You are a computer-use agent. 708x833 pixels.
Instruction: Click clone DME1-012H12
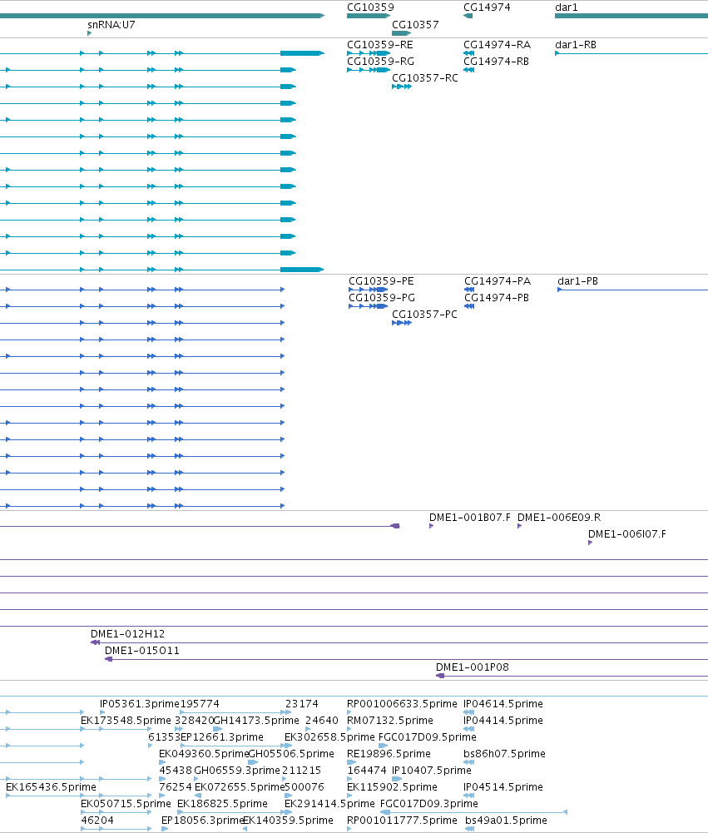[127, 634]
